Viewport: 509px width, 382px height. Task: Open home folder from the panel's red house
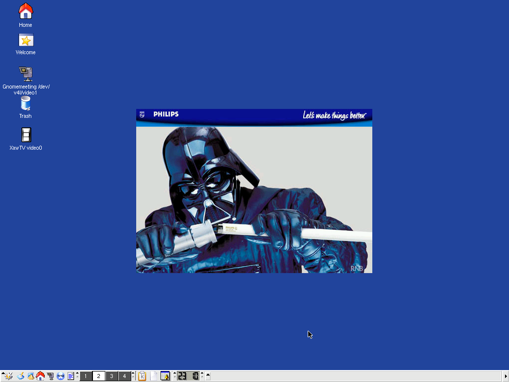coord(40,376)
